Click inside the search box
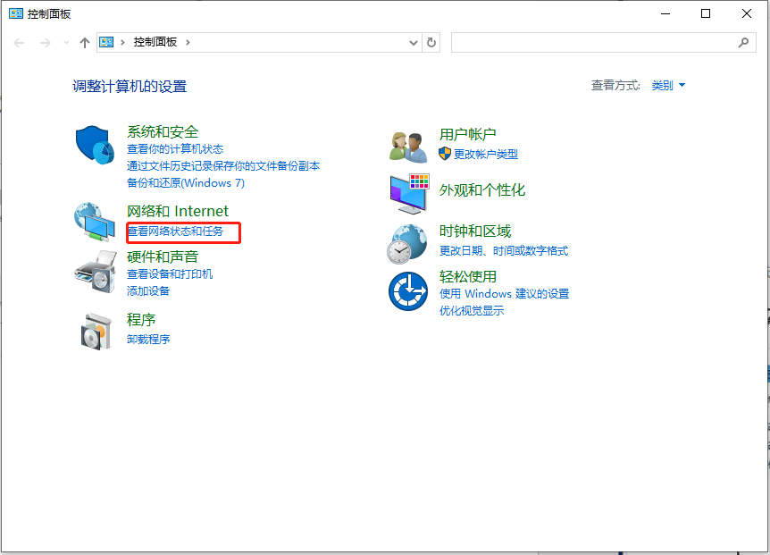Viewport: 770px width, 555px height. 598,42
